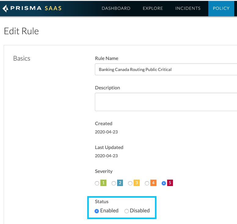The height and width of the screenshot is (224, 237).
Task: Pick severity 4 radio button
Action: [147, 183]
